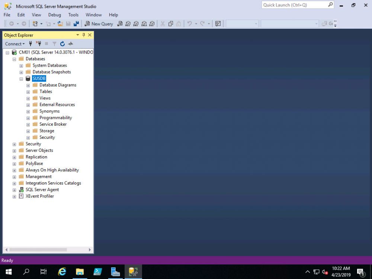Refresh Object Explorer with the blue arrow
The image size is (372, 279).
point(62,44)
